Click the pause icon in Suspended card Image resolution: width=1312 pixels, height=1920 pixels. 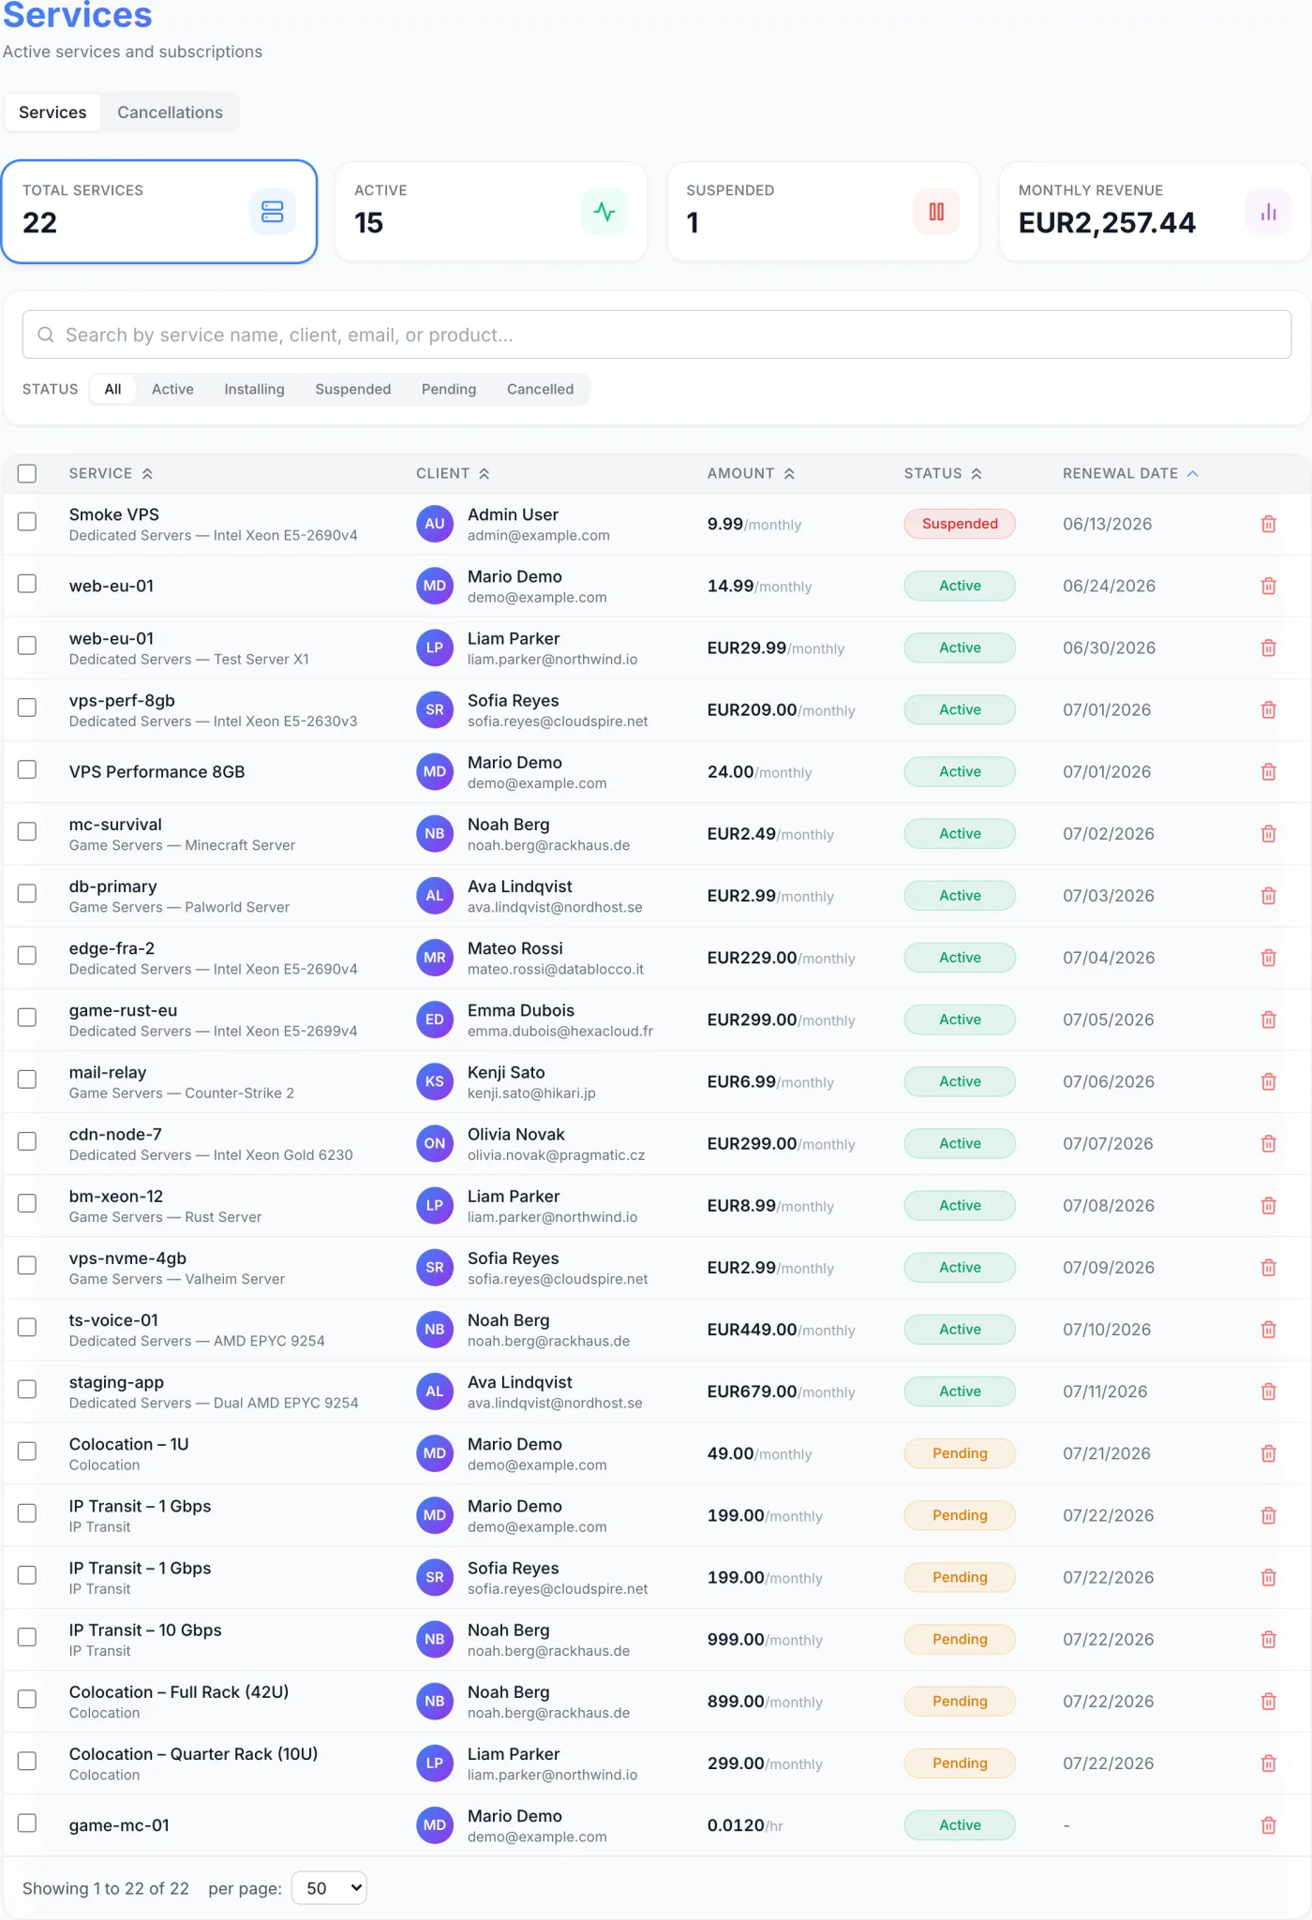(936, 212)
